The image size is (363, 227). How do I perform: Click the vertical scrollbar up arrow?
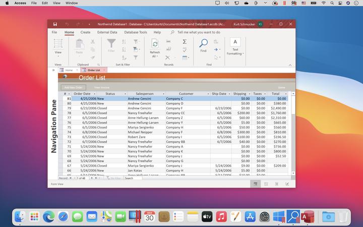pyautogui.click(x=293, y=94)
